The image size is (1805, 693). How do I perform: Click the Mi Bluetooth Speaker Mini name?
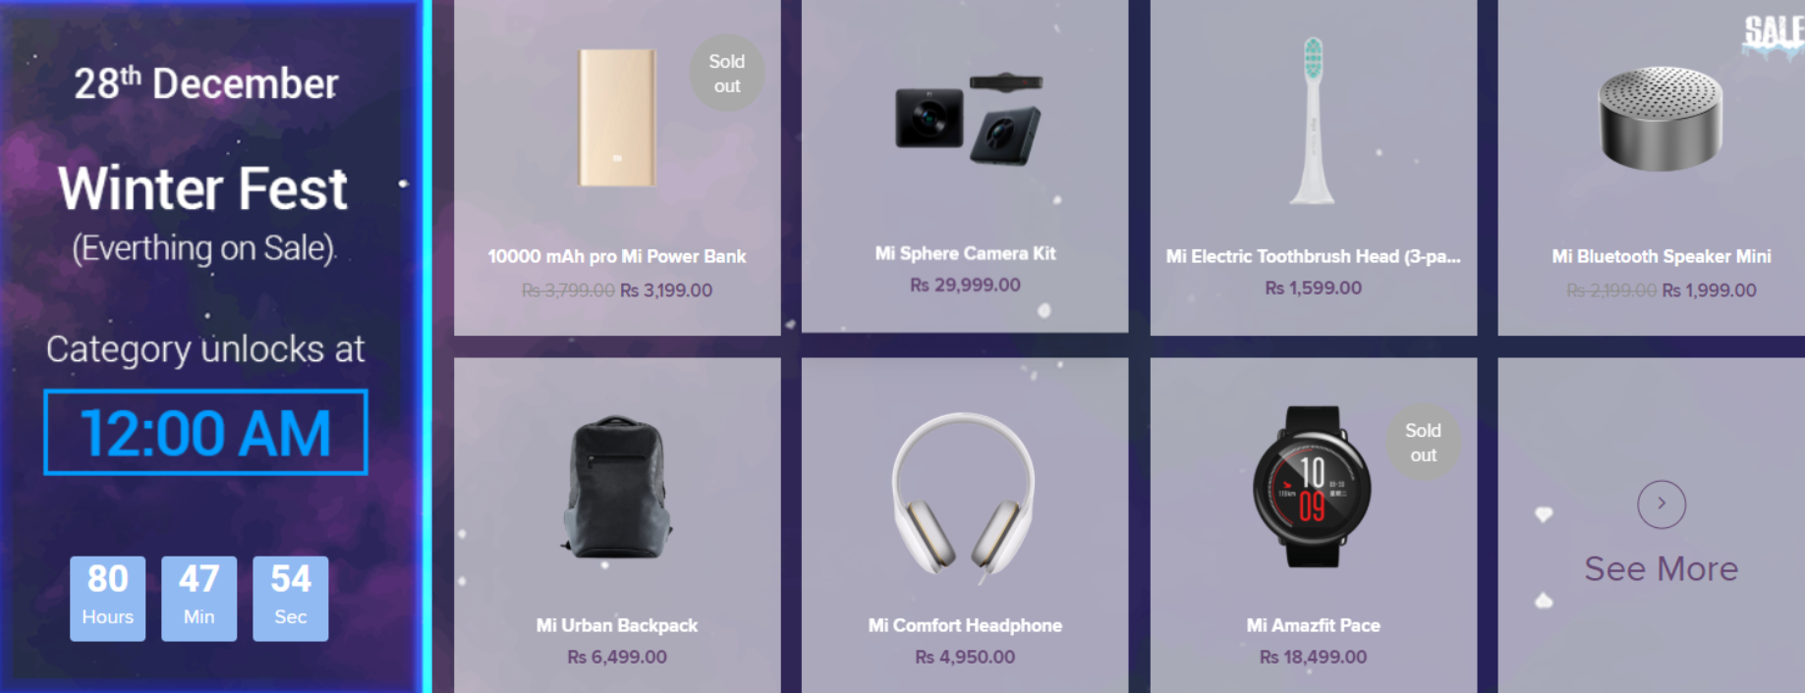point(1661,256)
